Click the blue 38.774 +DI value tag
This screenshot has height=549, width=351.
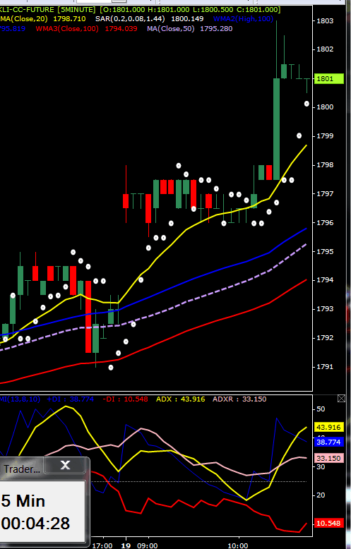[x=329, y=442]
